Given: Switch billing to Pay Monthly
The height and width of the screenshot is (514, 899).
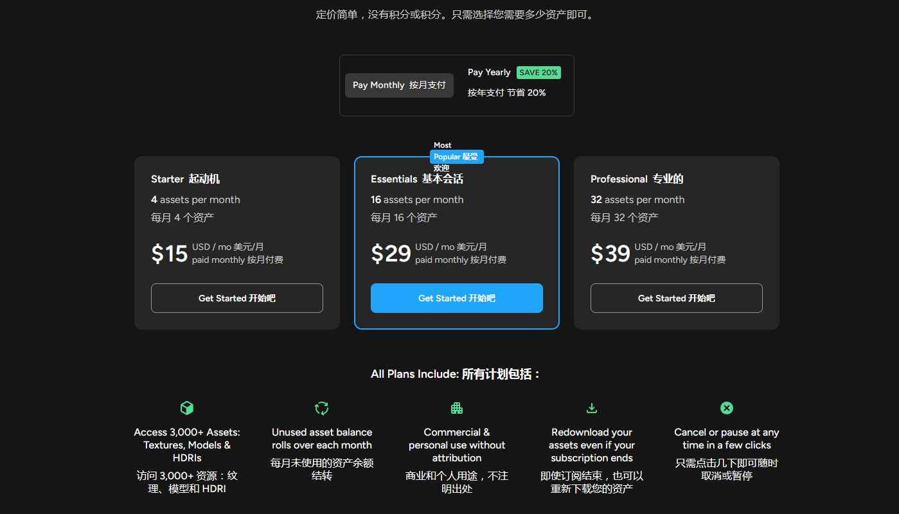Looking at the screenshot, I should pyautogui.click(x=399, y=85).
